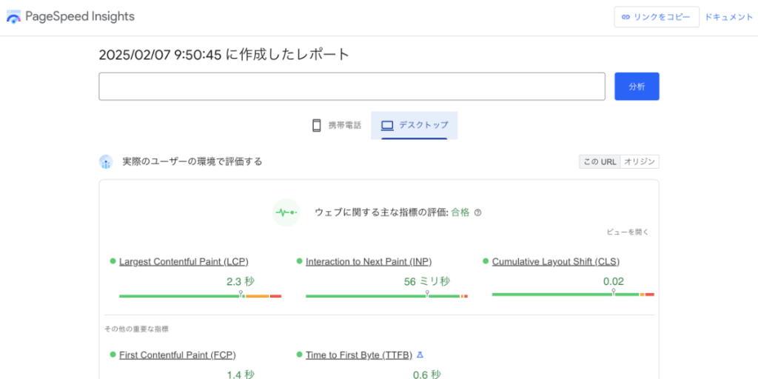758x379 pixels.
Task: Switch to the 携帯電話 tab
Action: [x=337, y=126]
